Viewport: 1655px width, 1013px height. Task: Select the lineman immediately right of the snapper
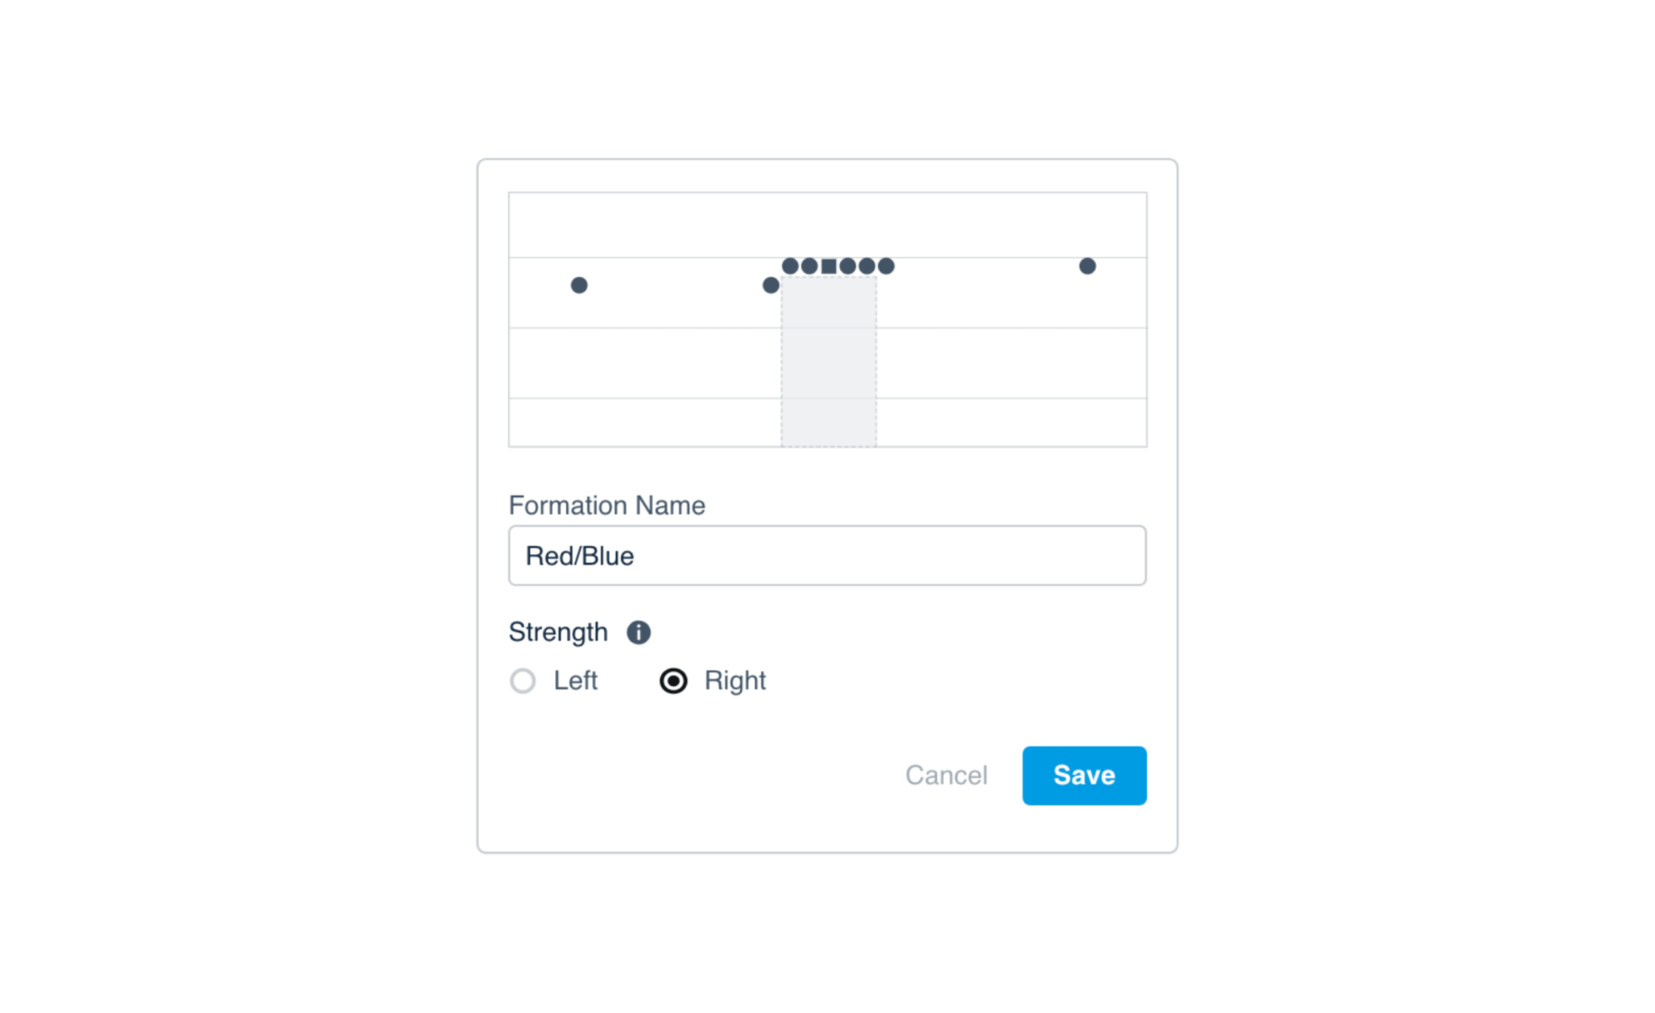pyautogui.click(x=847, y=267)
